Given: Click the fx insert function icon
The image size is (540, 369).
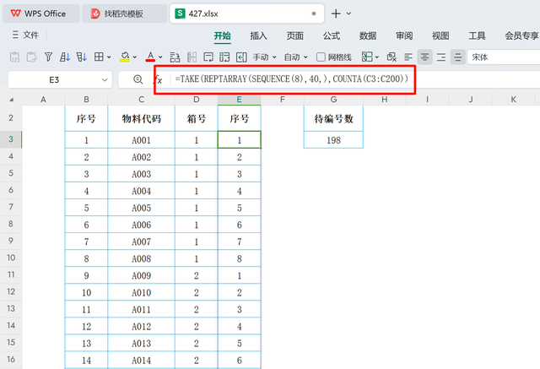Looking at the screenshot, I should point(159,79).
